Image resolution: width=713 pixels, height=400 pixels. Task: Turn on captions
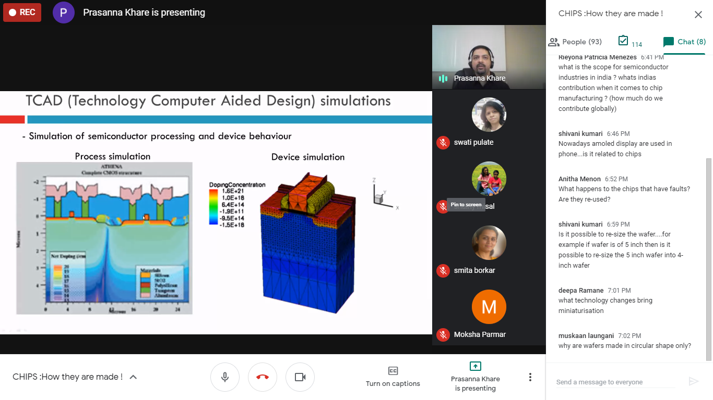point(393,377)
